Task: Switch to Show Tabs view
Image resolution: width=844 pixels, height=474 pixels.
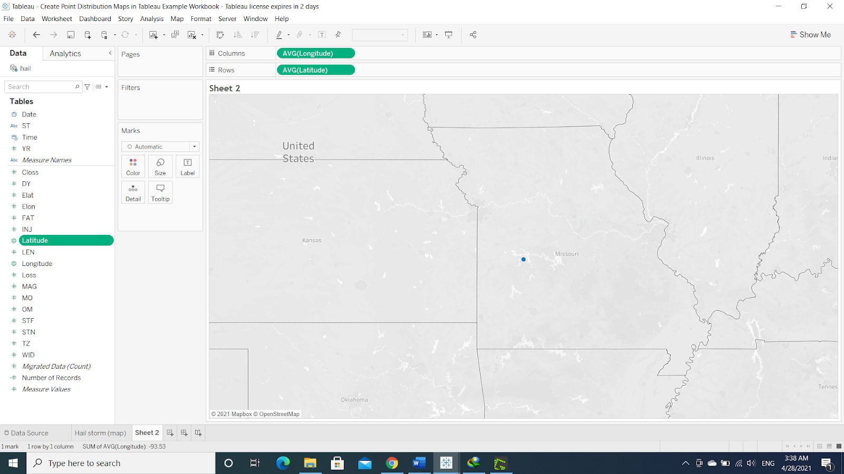Action: pyautogui.click(x=839, y=447)
